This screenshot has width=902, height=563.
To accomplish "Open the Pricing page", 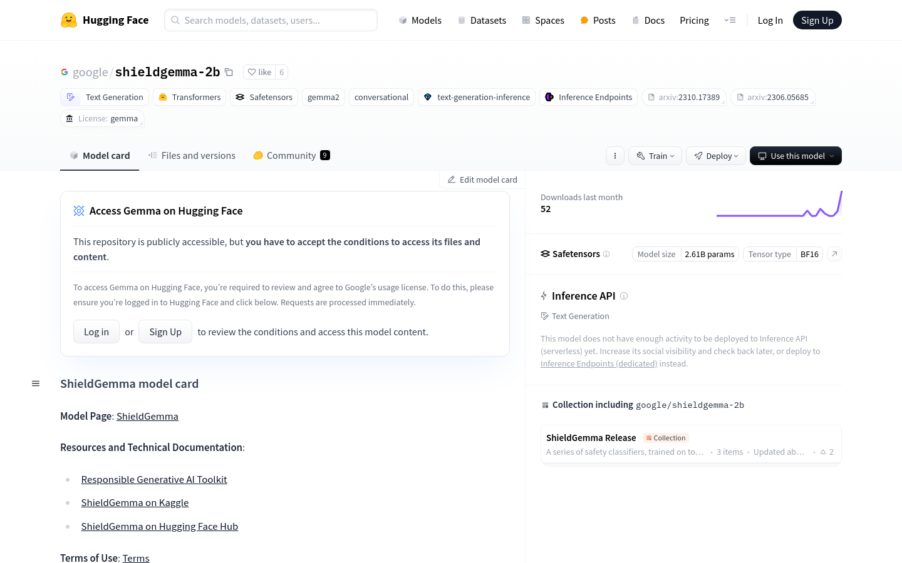I will 694,20.
